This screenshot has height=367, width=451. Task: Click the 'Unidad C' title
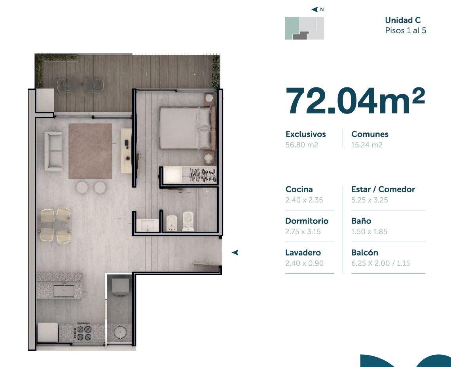[403, 20]
